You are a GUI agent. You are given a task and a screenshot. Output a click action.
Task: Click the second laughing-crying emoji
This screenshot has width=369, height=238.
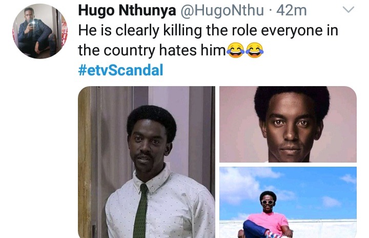point(254,50)
